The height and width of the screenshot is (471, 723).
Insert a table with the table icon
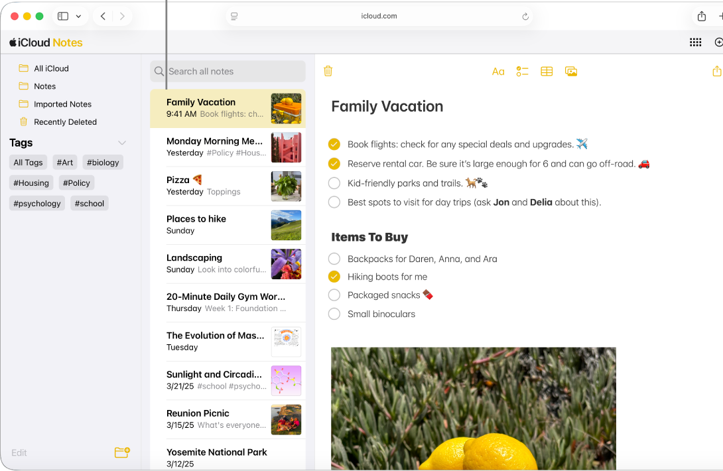tap(547, 72)
